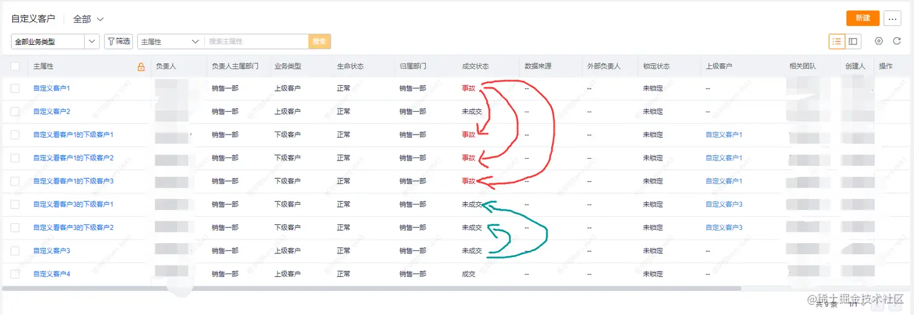This screenshot has height=315, width=914.
Task: Switch to list view icon
Action: (837, 41)
